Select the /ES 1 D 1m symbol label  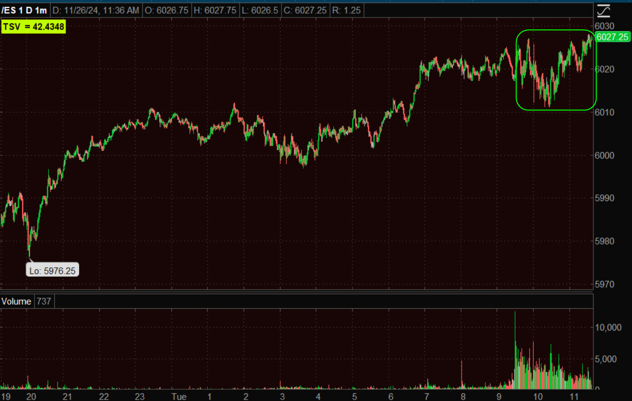tap(24, 10)
